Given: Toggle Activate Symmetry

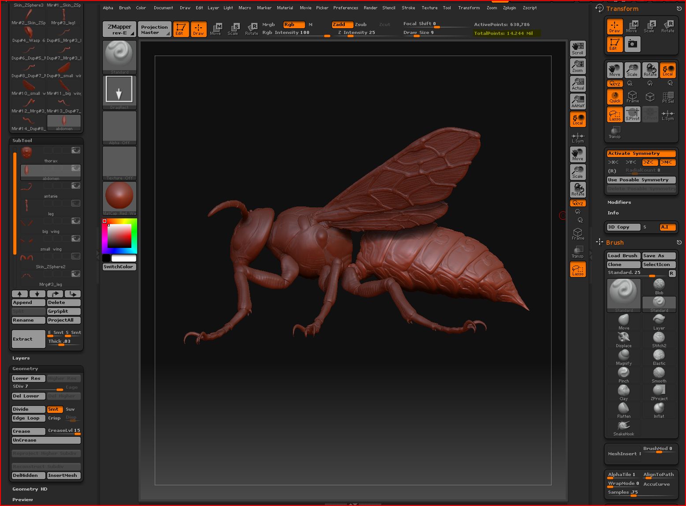Looking at the screenshot, I should (x=641, y=154).
